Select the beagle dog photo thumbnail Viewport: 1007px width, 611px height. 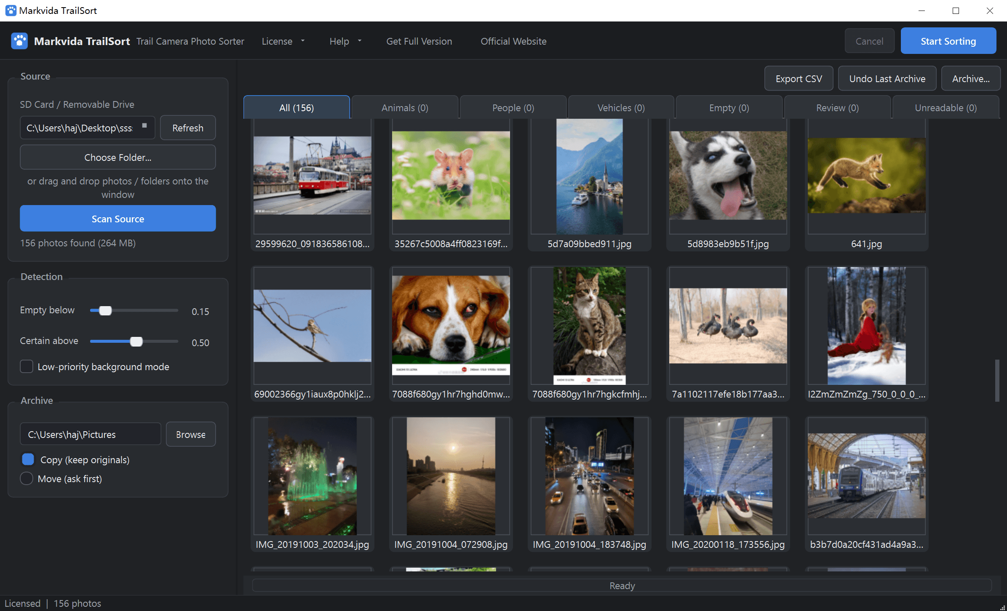451,334
